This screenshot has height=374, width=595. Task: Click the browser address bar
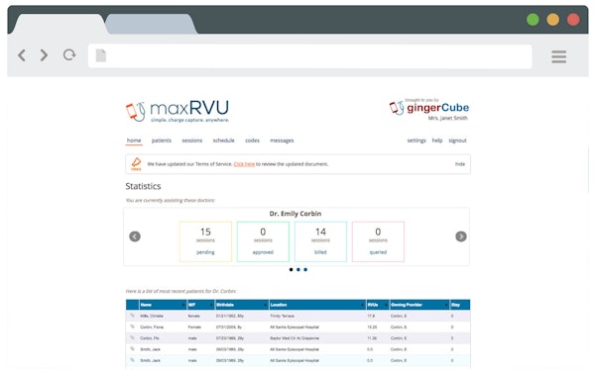[x=309, y=56]
